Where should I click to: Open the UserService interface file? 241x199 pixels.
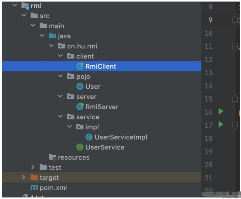(x=105, y=147)
